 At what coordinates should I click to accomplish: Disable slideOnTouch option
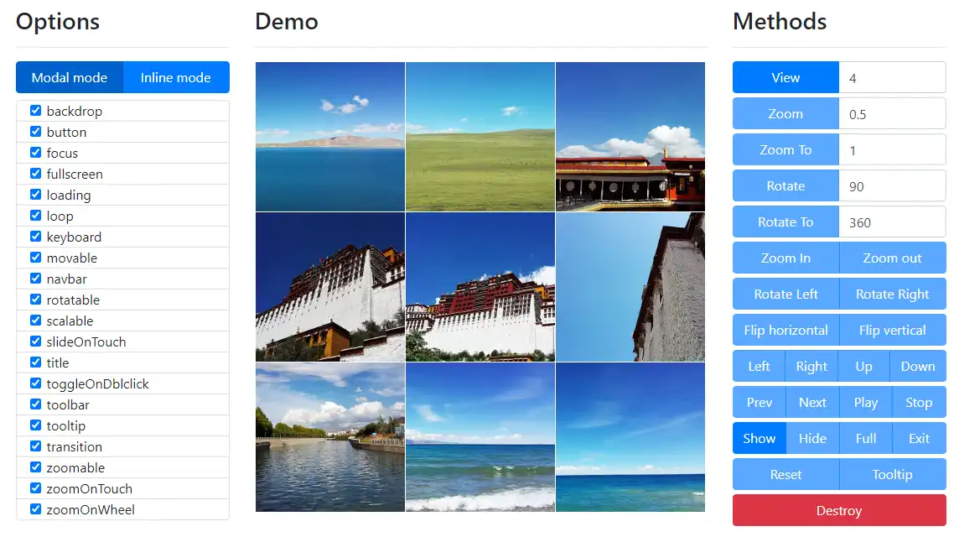(x=36, y=341)
